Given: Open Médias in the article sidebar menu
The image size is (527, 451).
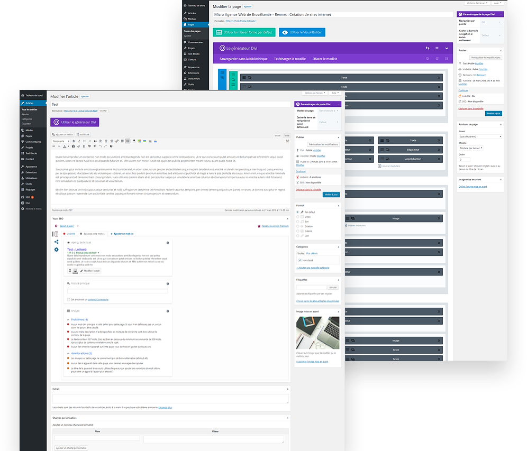Looking at the screenshot, I should 29,130.
